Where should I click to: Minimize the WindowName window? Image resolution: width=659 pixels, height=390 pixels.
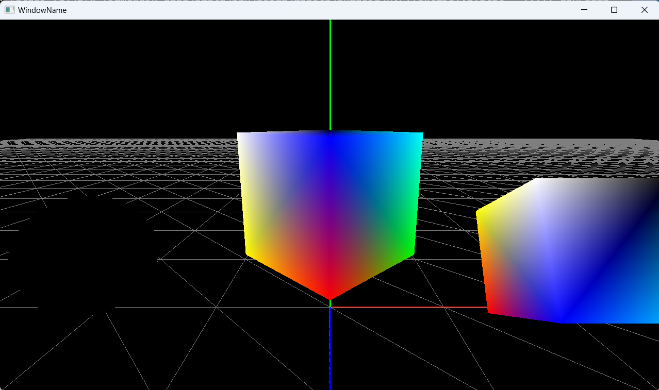(584, 9)
